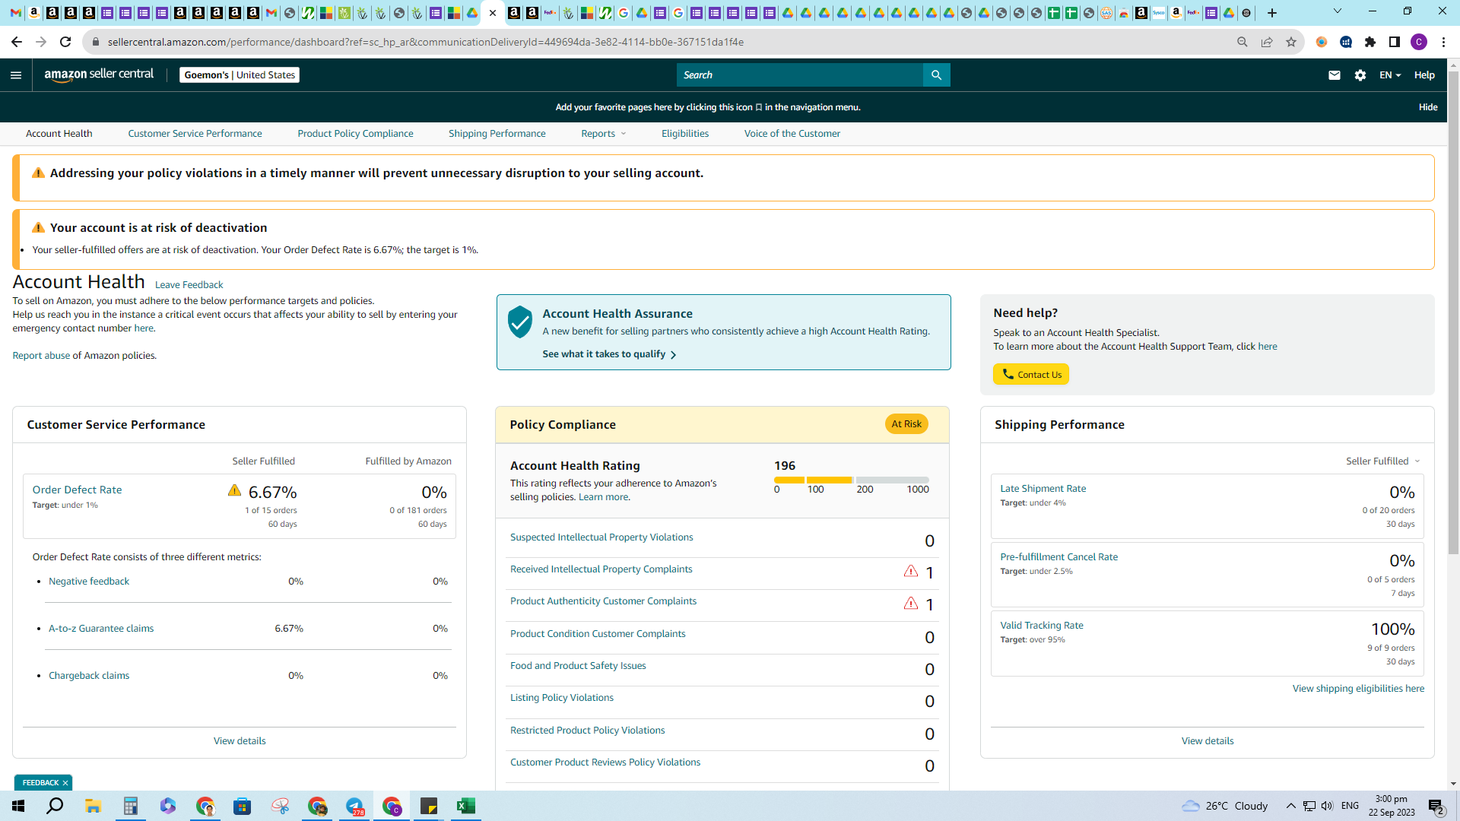Open Pre-fulfillment Cancel Rate link
The width and height of the screenshot is (1460, 821).
[1058, 557]
